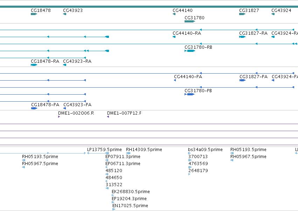Click the 4763569 feature arrow
Viewport: 298px width, 211px height.
190,167
